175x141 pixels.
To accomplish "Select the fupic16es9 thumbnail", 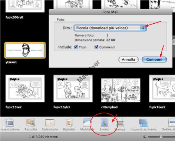I will click(162, 88).
